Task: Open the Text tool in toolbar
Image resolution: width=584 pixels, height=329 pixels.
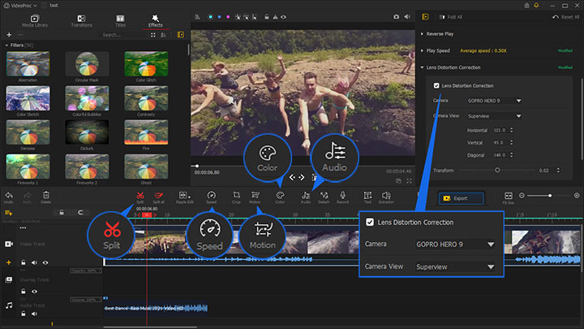Action: coord(367,195)
